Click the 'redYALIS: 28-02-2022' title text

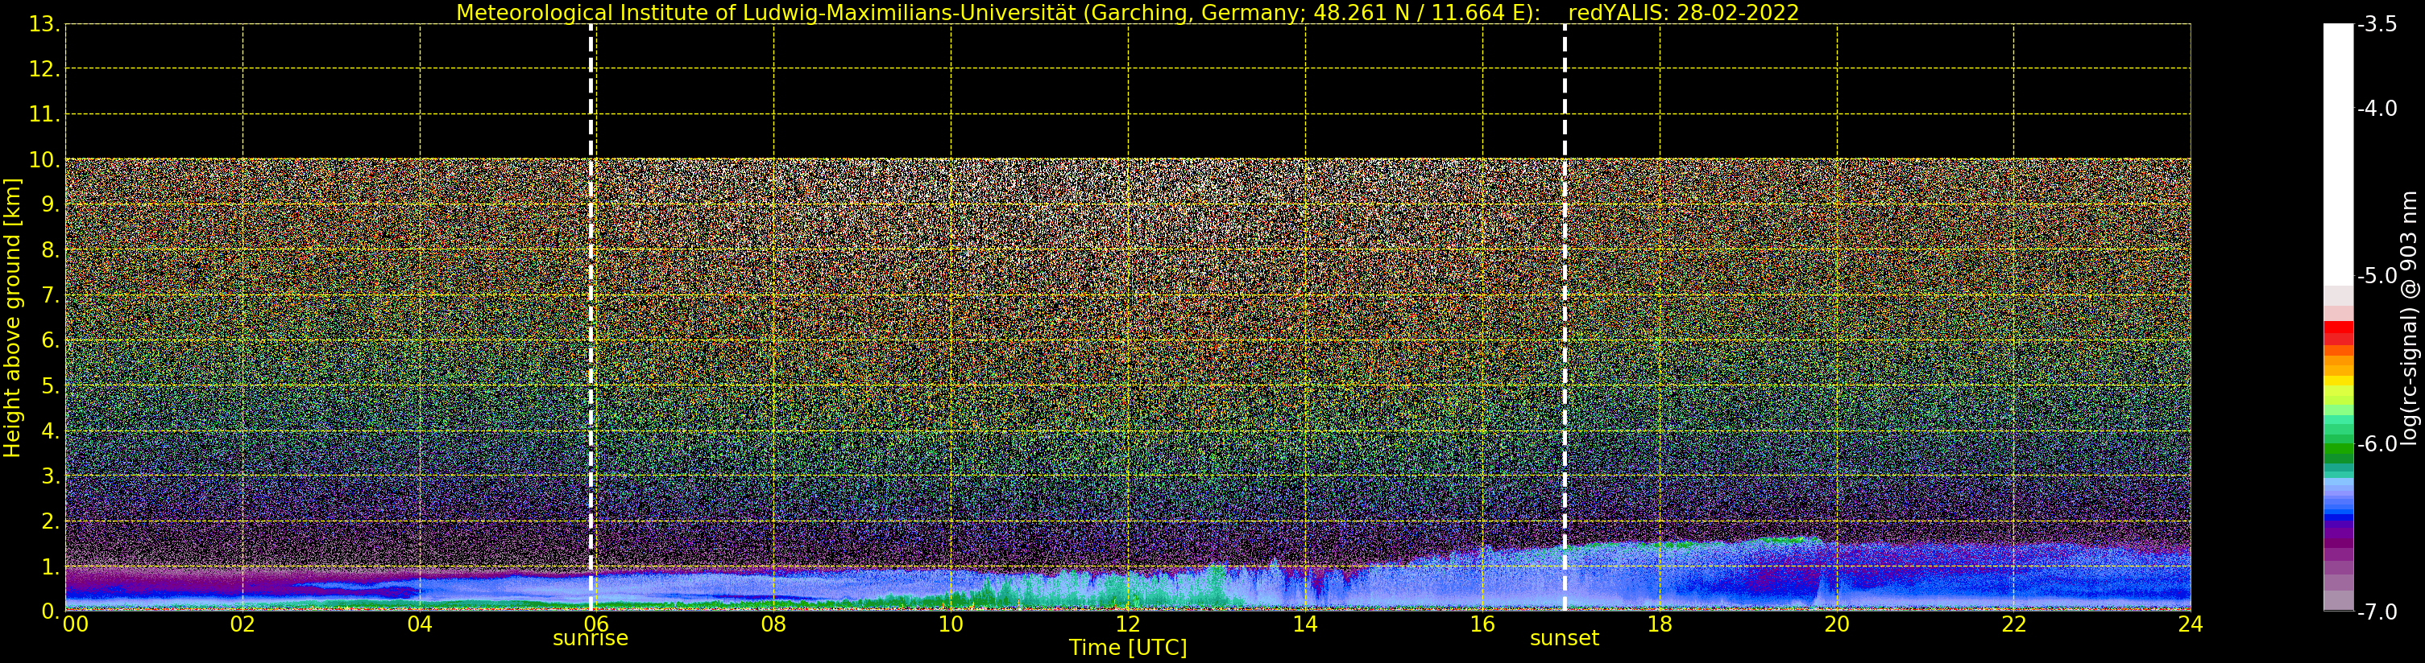(1683, 13)
